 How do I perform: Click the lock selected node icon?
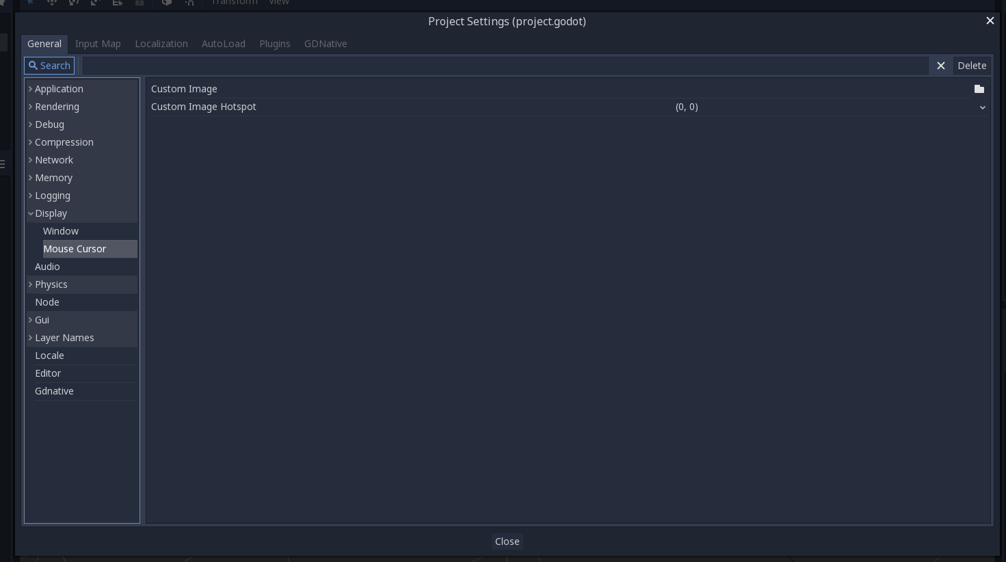140,3
